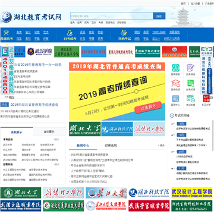The height and width of the screenshot is (214, 214).
Task: Click 英语考试 below the search bar
Action: coord(110,23)
